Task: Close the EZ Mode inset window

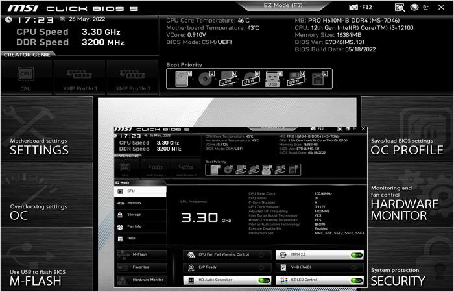Action: click(x=363, y=129)
